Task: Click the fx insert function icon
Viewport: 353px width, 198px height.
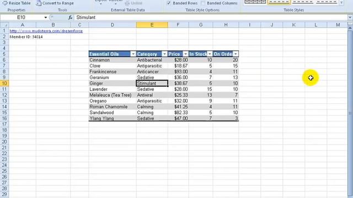Action: 70,17
